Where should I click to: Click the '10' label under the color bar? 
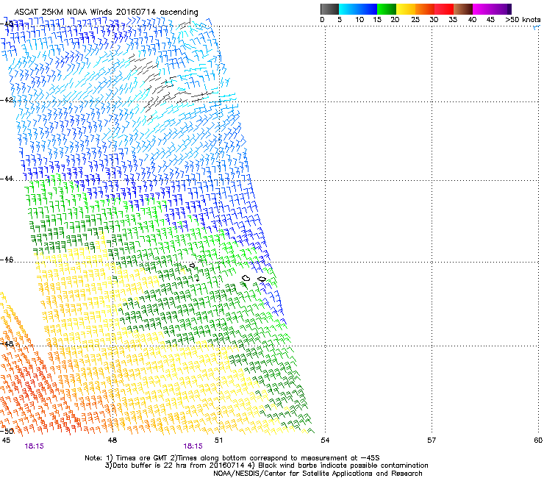click(359, 20)
